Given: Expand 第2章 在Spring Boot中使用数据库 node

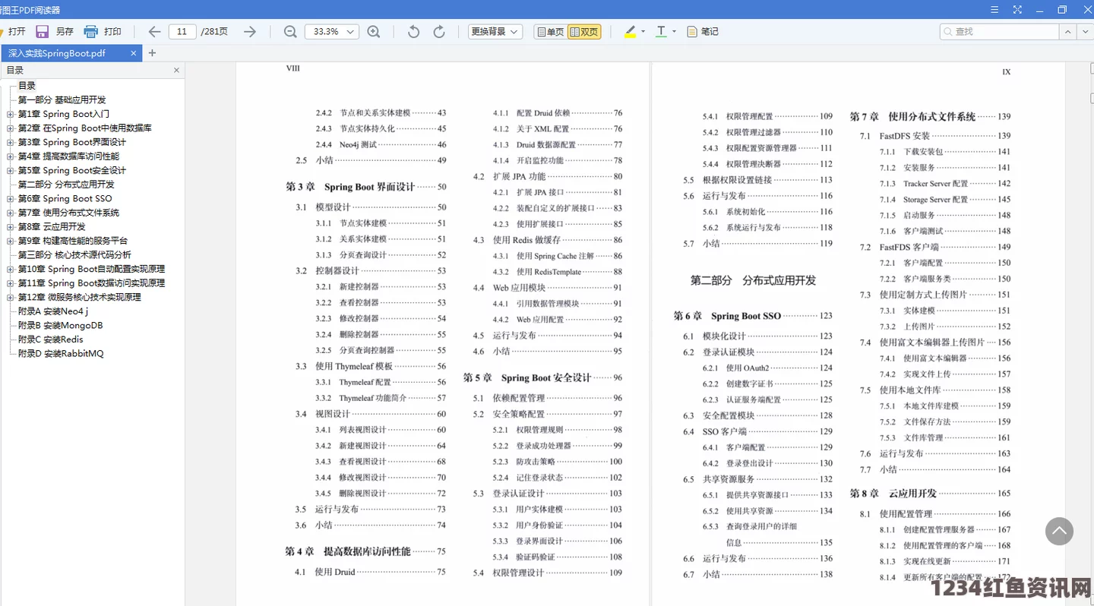Looking at the screenshot, I should pos(10,128).
